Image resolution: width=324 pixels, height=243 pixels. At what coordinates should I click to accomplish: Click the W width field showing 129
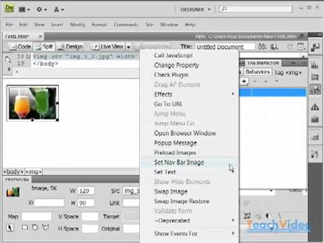click(x=86, y=191)
